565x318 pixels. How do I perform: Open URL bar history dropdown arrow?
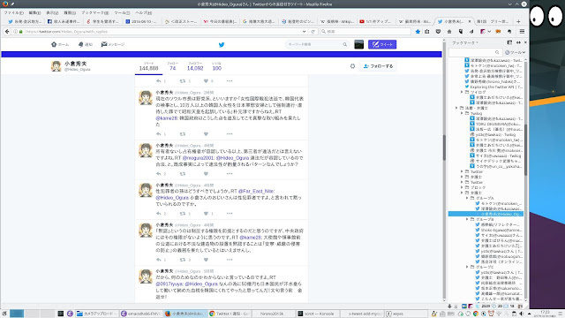[x=304, y=32]
